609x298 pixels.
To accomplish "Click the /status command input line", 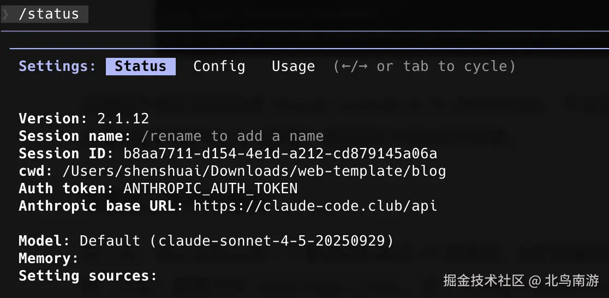I will click(x=49, y=14).
